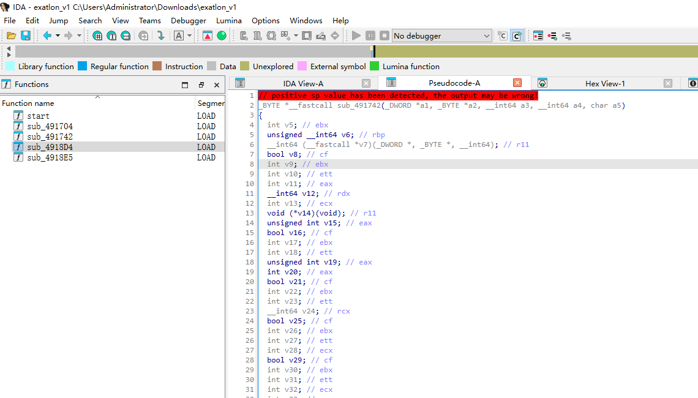The width and height of the screenshot is (698, 398).
Task: Sort by the Function name column header
Action: point(28,103)
